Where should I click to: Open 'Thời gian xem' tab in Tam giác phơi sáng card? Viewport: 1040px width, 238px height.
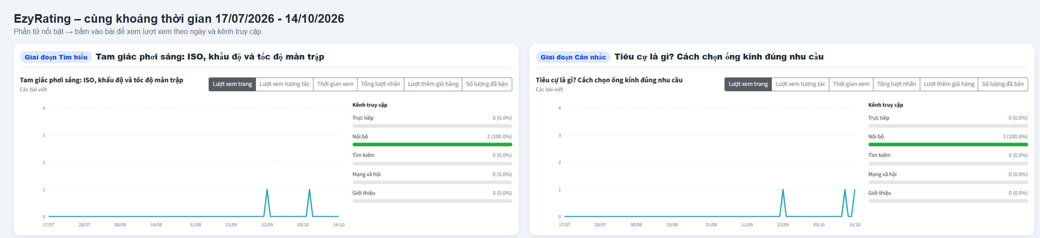pos(335,84)
